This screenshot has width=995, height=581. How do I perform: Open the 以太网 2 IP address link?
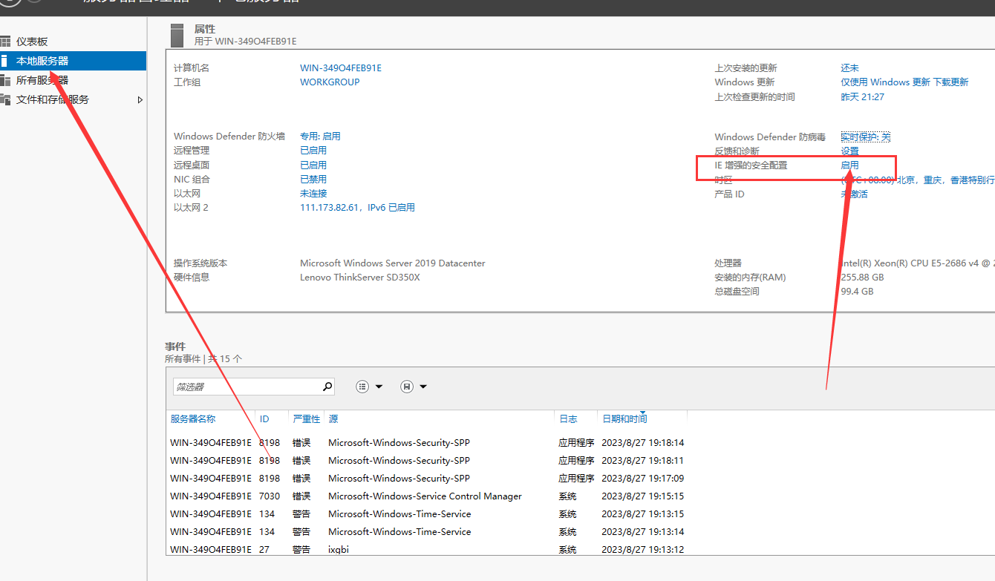pos(356,208)
